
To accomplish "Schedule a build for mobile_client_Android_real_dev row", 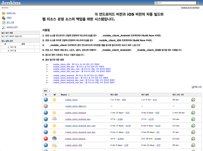I will click(x=193, y=132).
